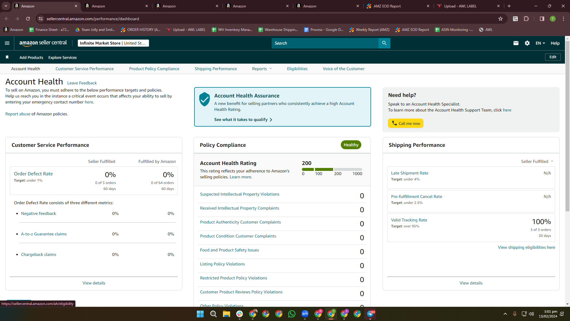Open WhatsApp from the taskbar
The image size is (570, 321).
(x=292, y=314)
